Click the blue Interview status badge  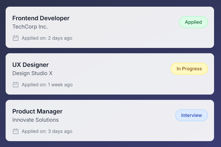coord(191,115)
